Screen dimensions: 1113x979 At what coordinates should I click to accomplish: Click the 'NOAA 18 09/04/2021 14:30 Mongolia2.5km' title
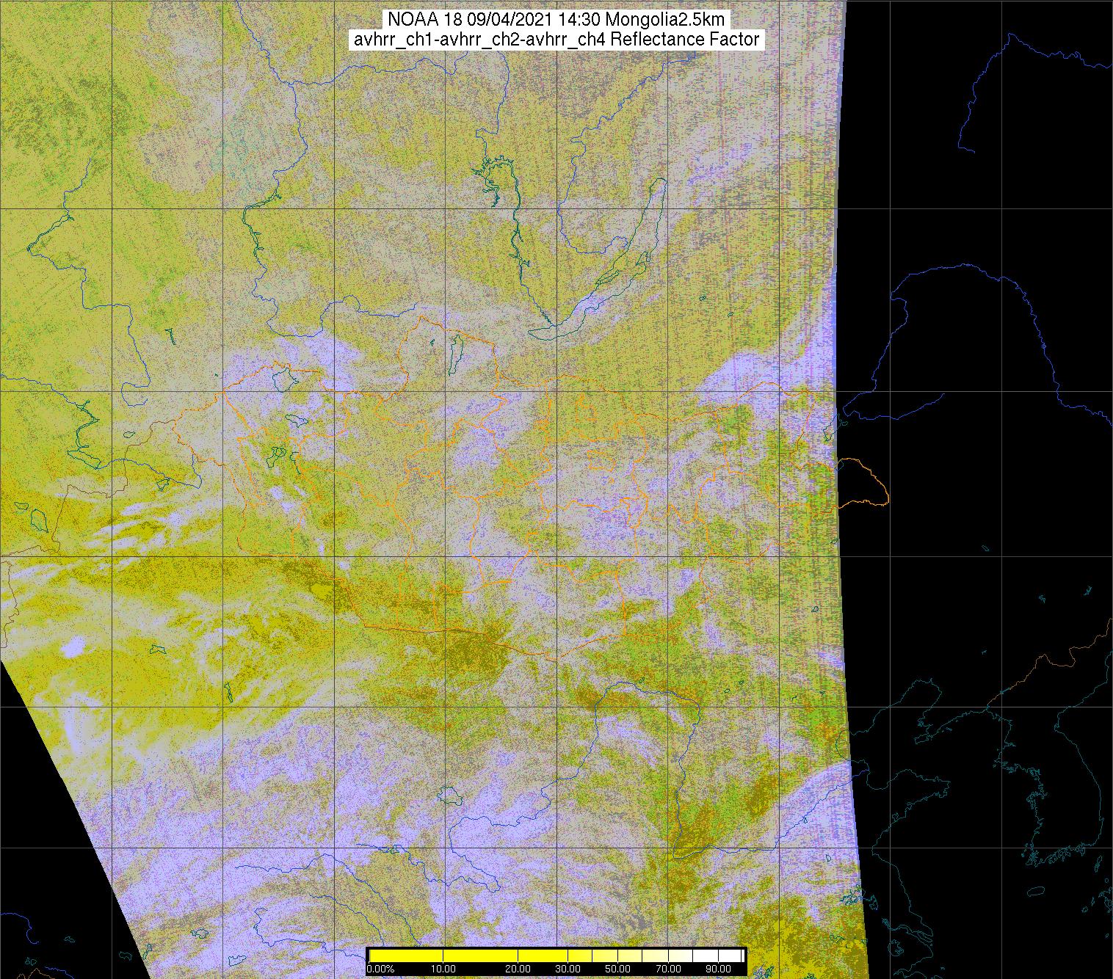pyautogui.click(x=556, y=20)
